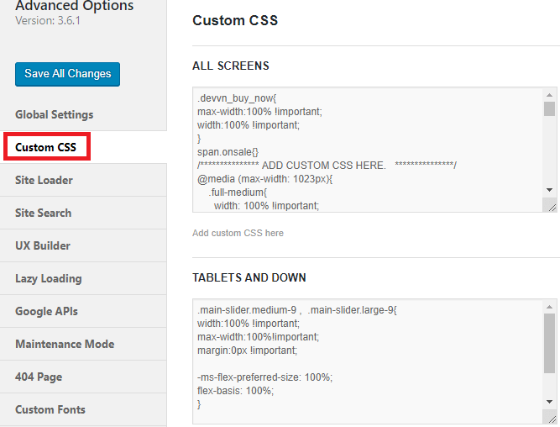Click the down arrow of All Screens scrollbar
Image resolution: width=560 pixels, height=427 pixels.
click(x=549, y=190)
